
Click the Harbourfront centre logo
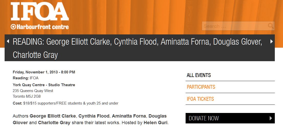tap(40, 27)
